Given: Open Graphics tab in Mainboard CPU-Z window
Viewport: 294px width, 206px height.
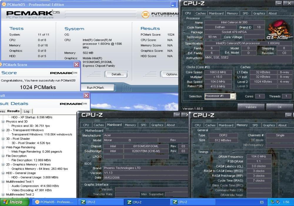Looking at the screenshot, I should click(x=157, y=125).
